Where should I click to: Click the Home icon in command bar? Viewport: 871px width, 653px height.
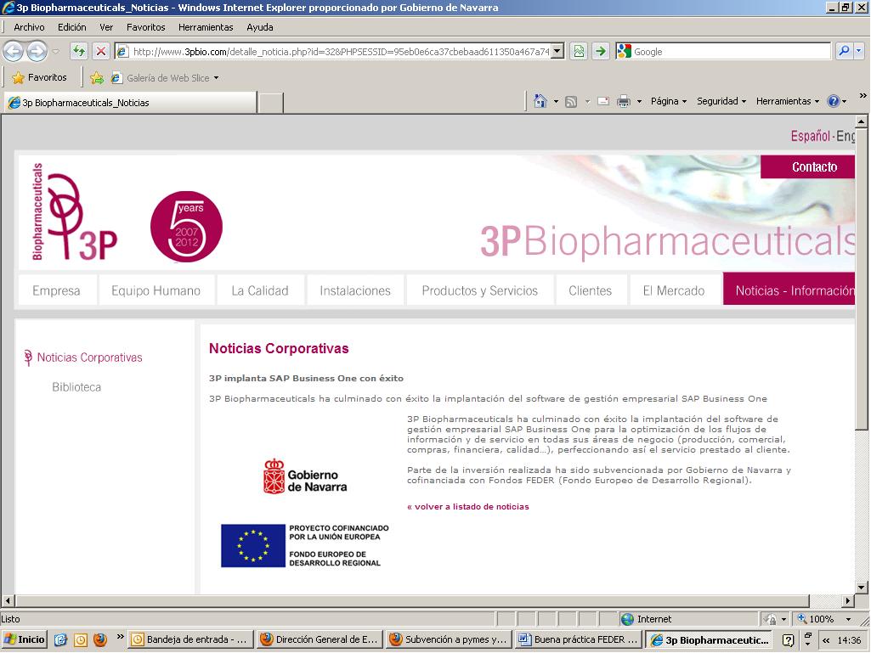click(540, 101)
